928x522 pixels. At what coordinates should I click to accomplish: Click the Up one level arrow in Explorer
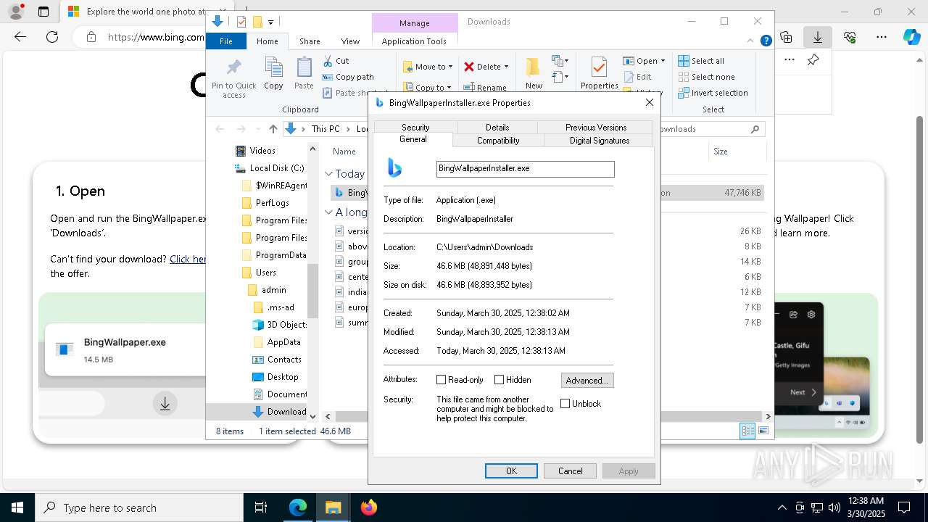pyautogui.click(x=273, y=129)
